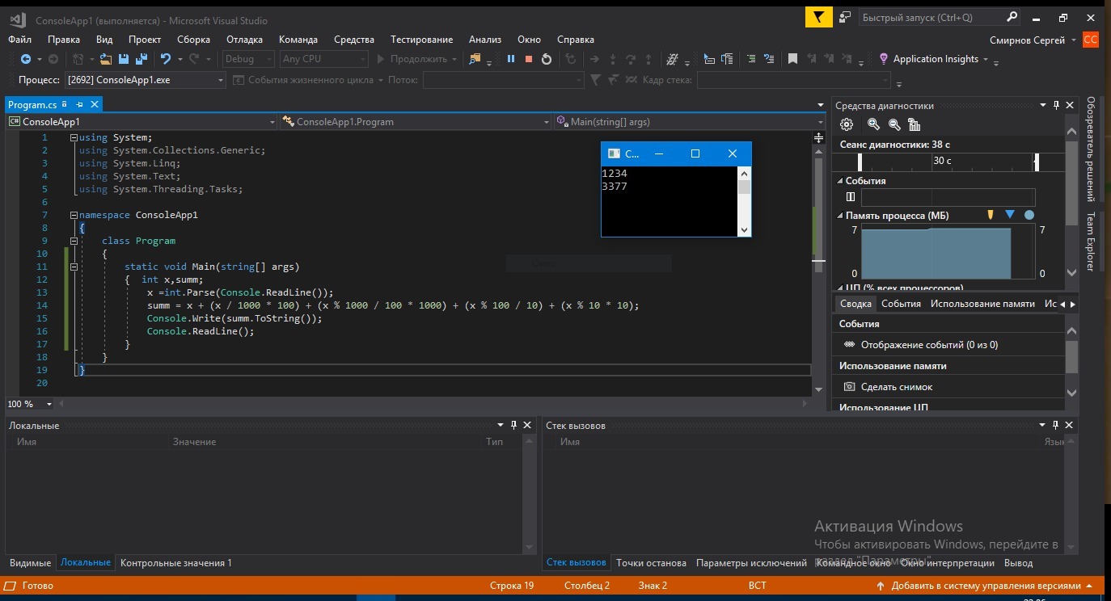Open diagnostics tools settings gear

[847, 124]
